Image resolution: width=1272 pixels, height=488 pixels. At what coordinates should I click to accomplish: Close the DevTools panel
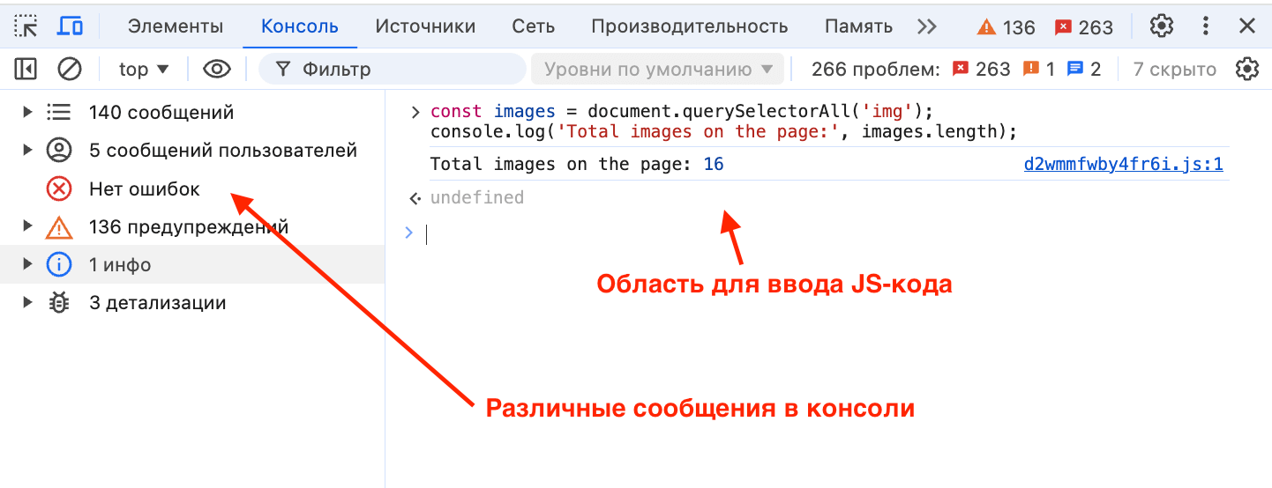1247,26
